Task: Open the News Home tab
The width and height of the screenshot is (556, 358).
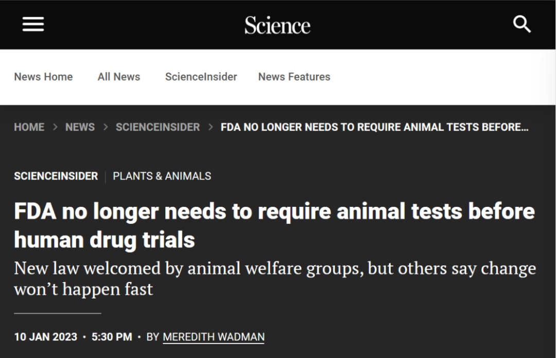Action: 43,77
